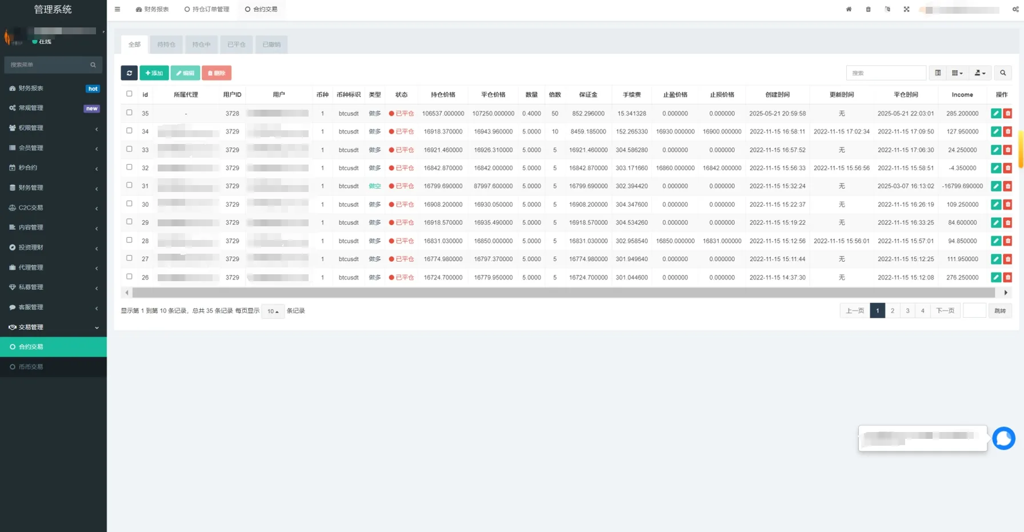Open the settings gears icon at top right

coord(1015,9)
